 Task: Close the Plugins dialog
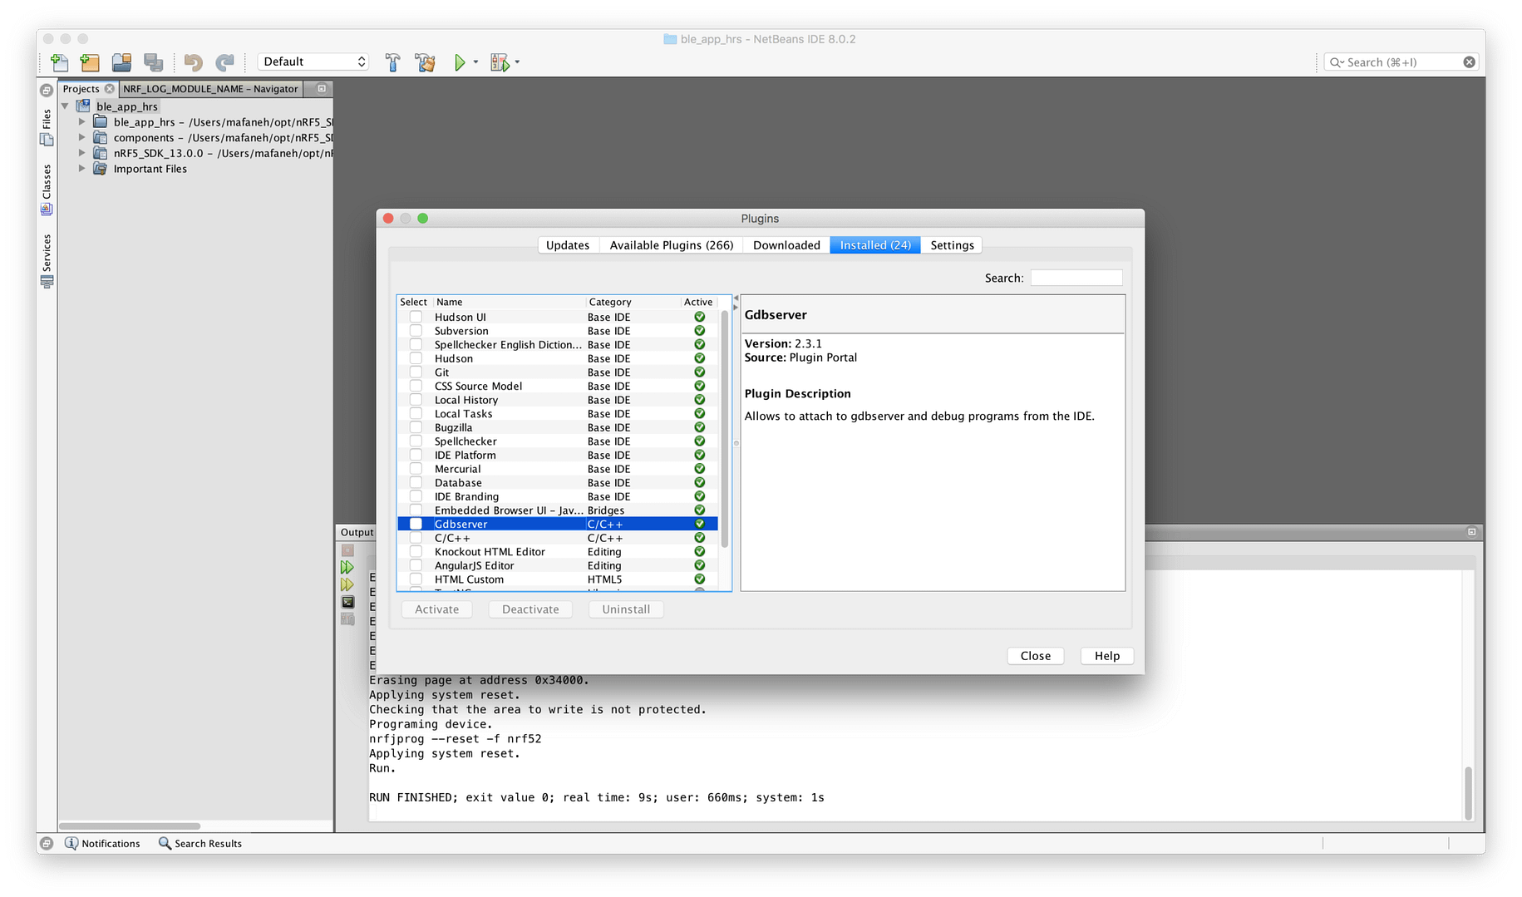pos(1035,655)
